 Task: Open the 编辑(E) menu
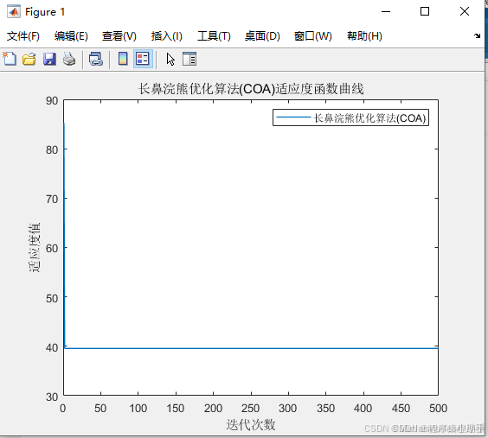click(71, 36)
